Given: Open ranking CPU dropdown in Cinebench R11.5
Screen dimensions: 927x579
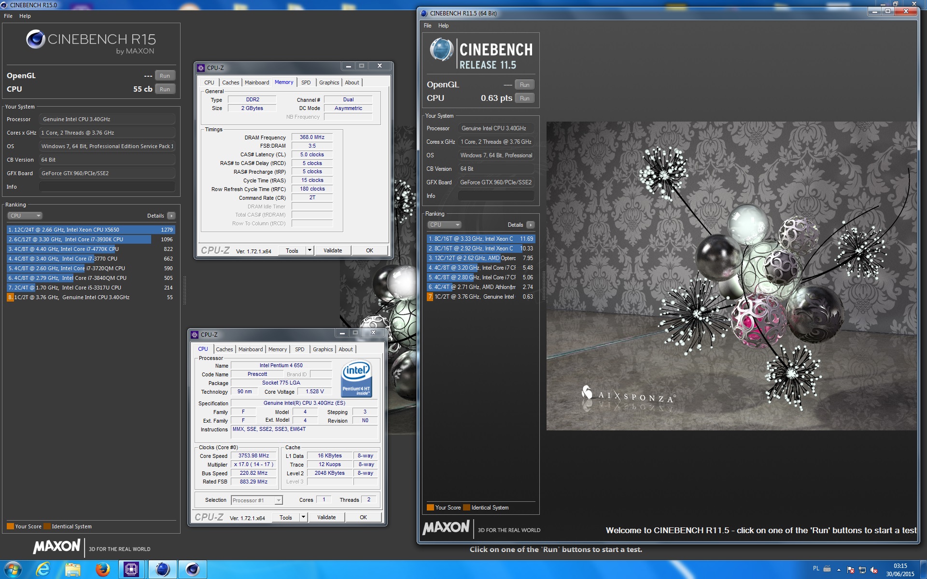Looking at the screenshot, I should click(444, 225).
